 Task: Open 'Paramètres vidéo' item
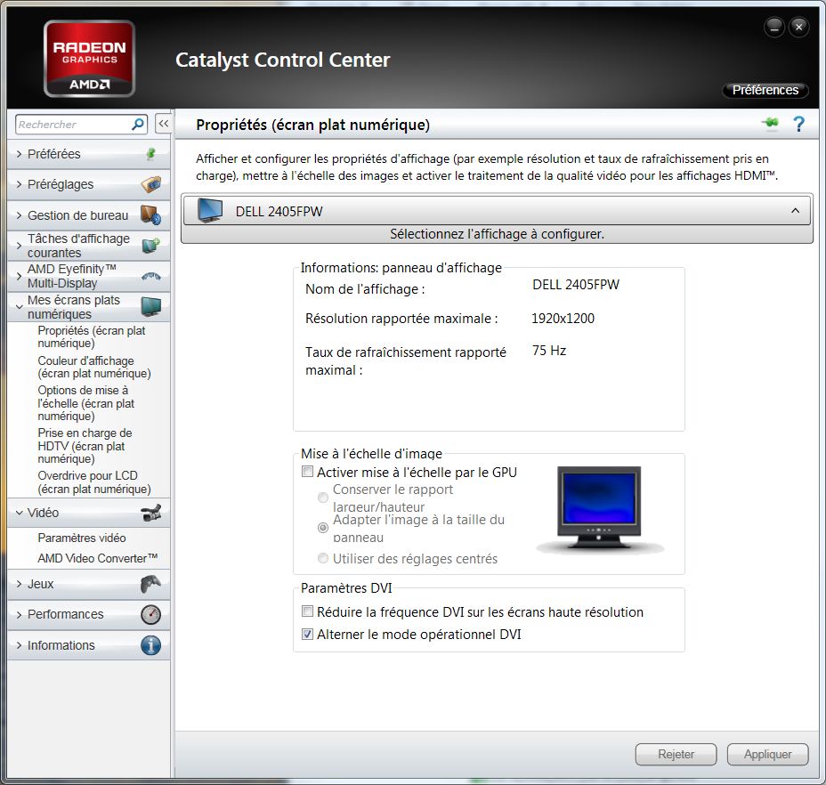pos(82,538)
